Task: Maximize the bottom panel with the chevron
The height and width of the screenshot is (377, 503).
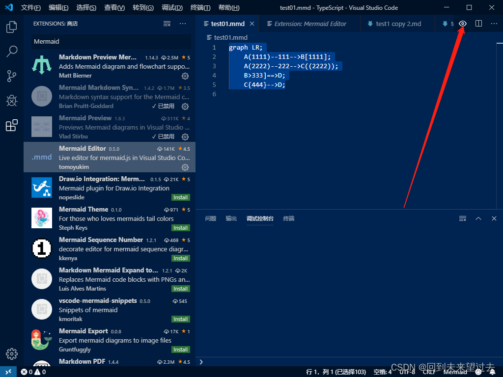Action: pos(478,218)
